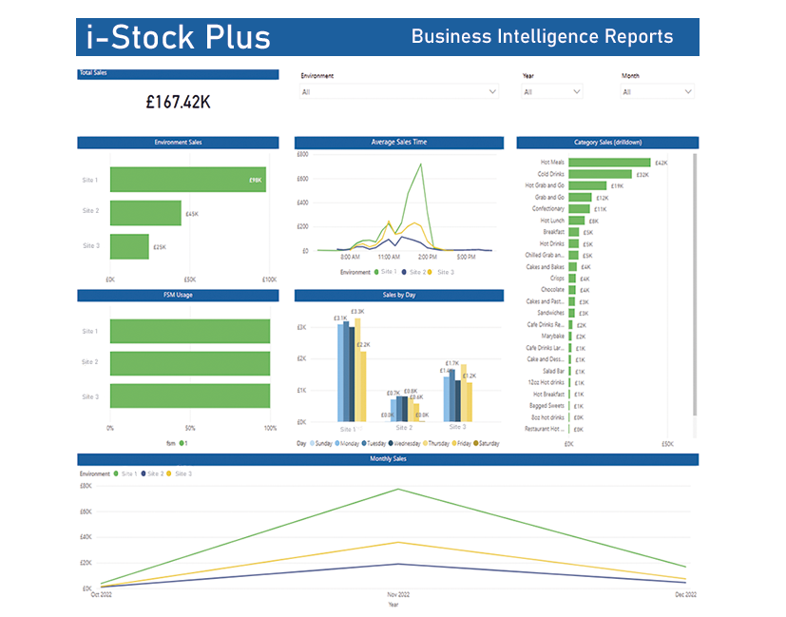786x617 pixels.
Task: Select the Site 1 bar in Environment Sales
Action: point(188,180)
